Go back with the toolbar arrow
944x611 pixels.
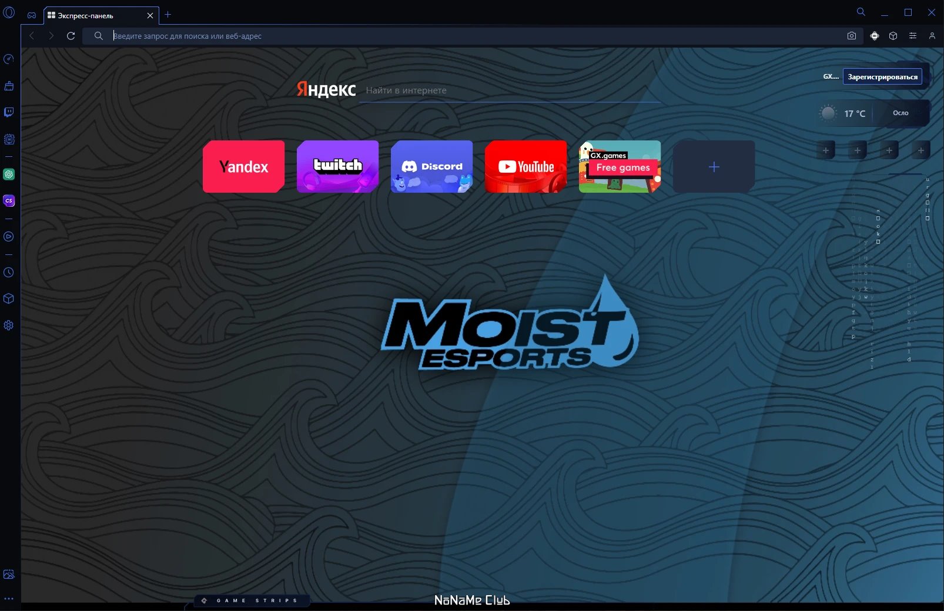coord(32,36)
